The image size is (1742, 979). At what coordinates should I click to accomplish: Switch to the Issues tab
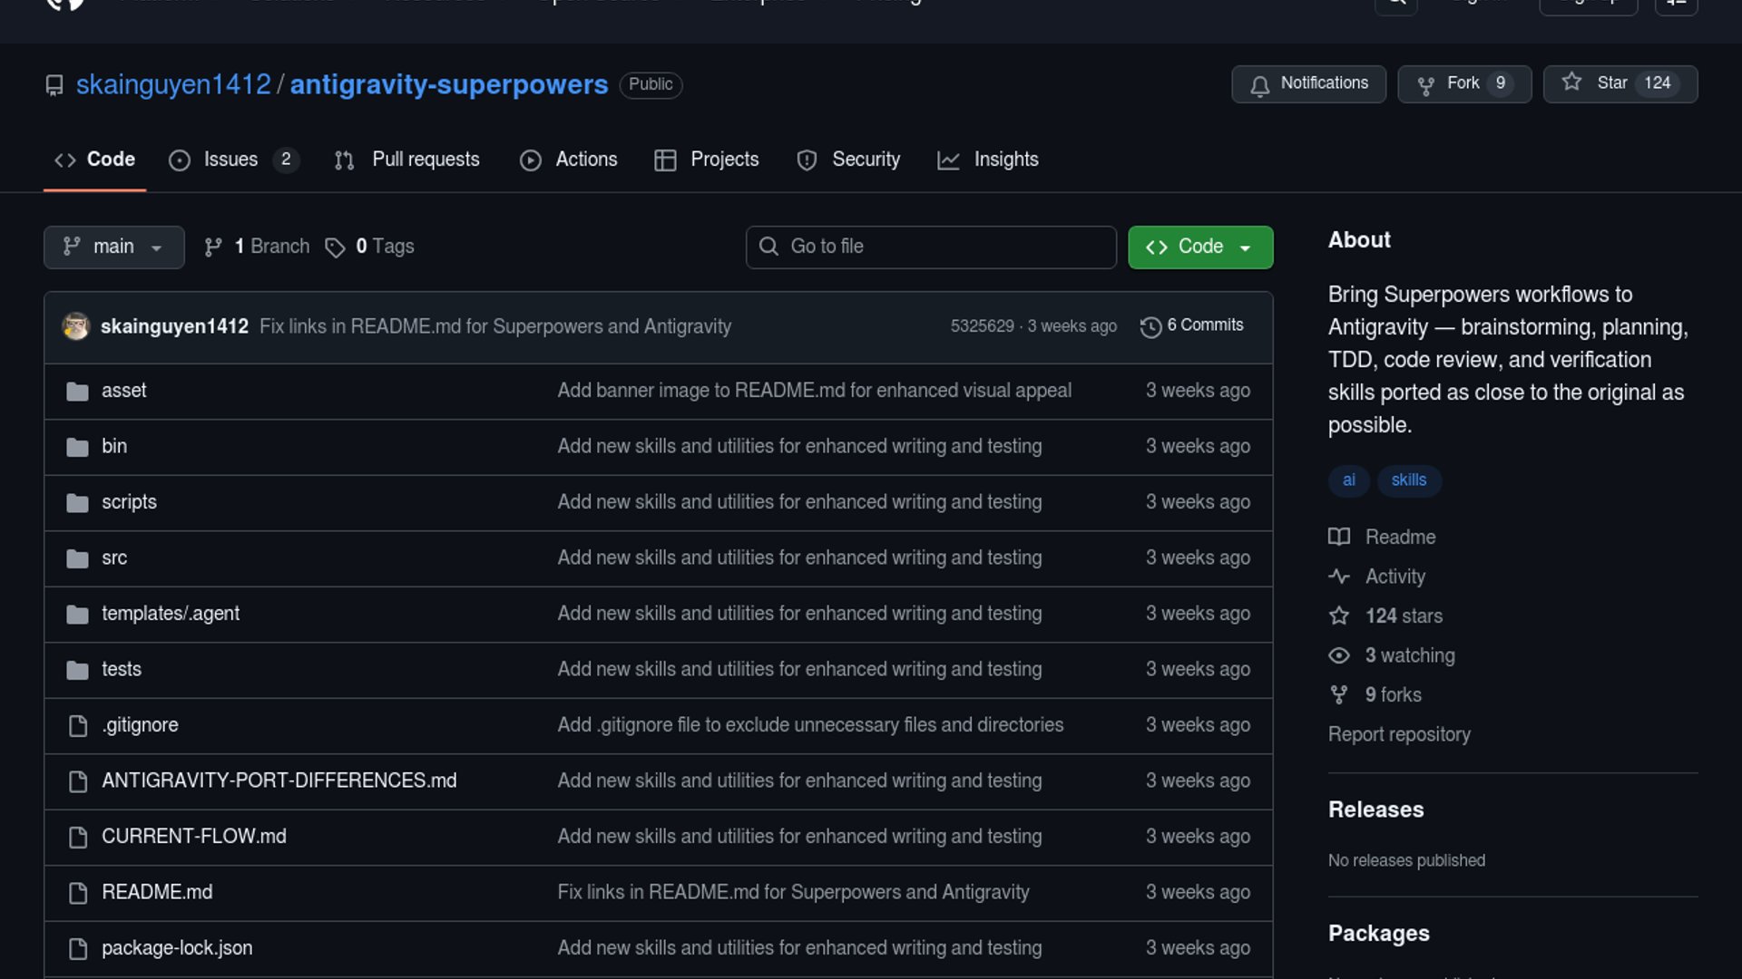click(x=231, y=160)
